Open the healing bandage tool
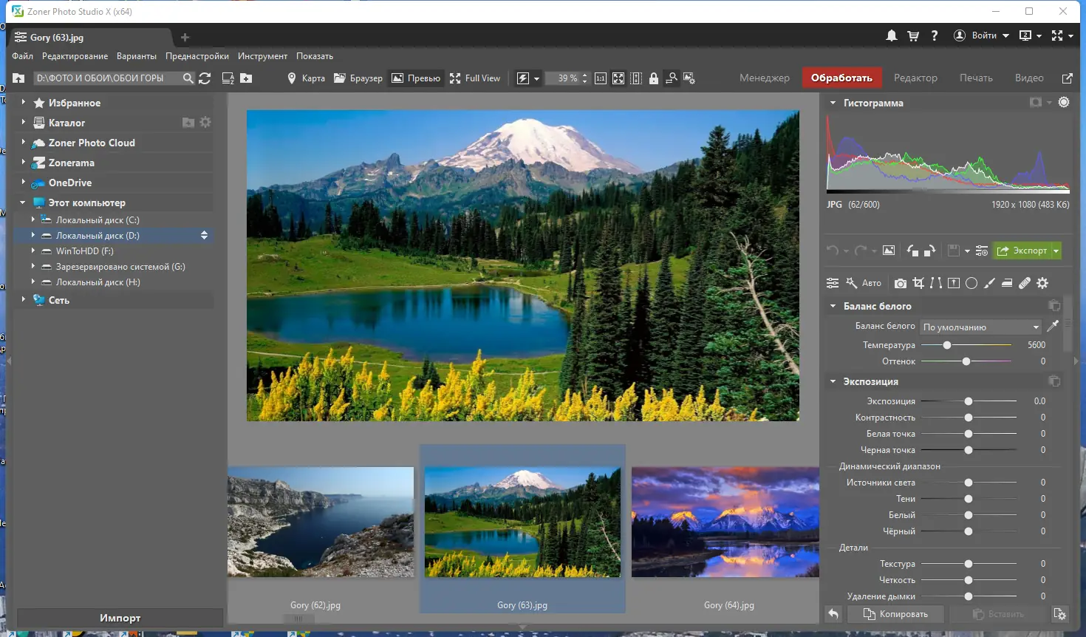1086x637 pixels. tap(1025, 283)
